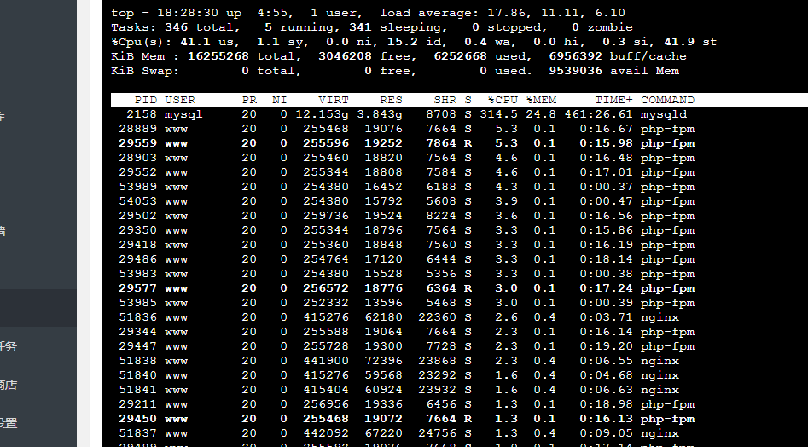Screen dimensions: 808x447
Task: Click the 72396 RES value
Action: point(383,361)
